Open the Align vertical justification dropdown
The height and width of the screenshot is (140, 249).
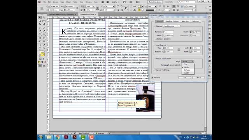pyautogui.click(x=188, y=61)
